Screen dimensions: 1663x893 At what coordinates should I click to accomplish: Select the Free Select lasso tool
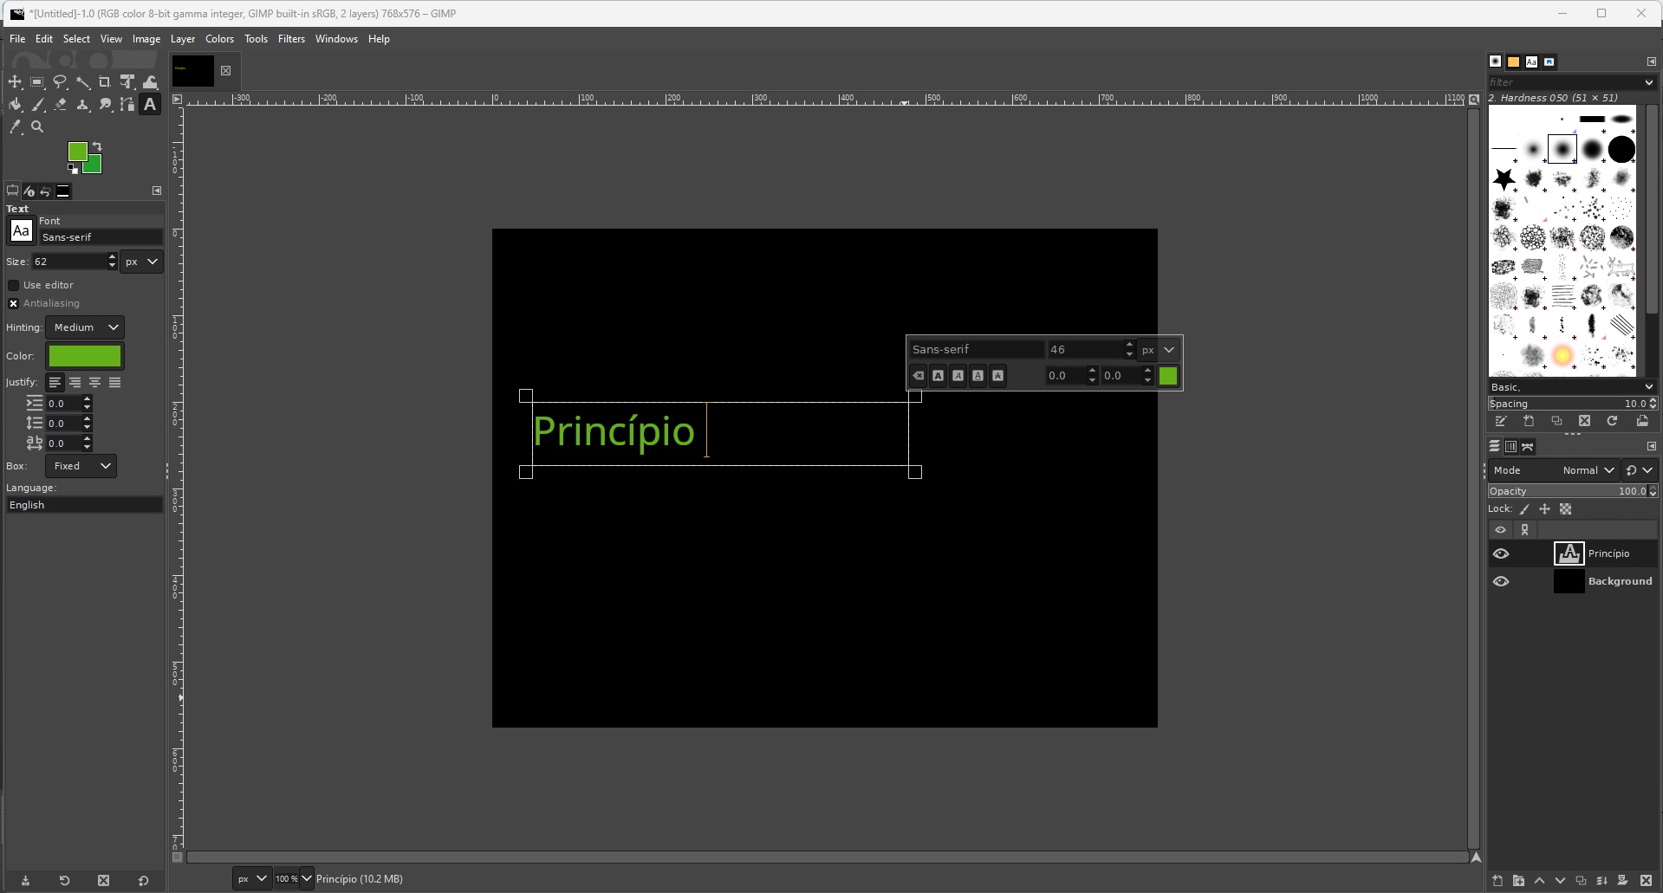coord(60,82)
